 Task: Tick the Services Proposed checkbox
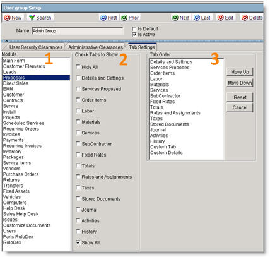78,89
